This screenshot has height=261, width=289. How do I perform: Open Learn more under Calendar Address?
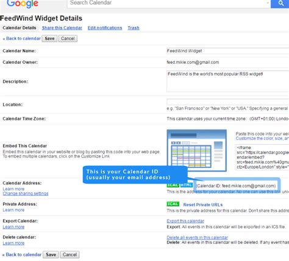coord(13,189)
